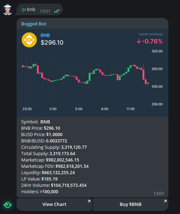Click the sailor user avatar
The height and width of the screenshot is (214, 180).
click(7, 10)
